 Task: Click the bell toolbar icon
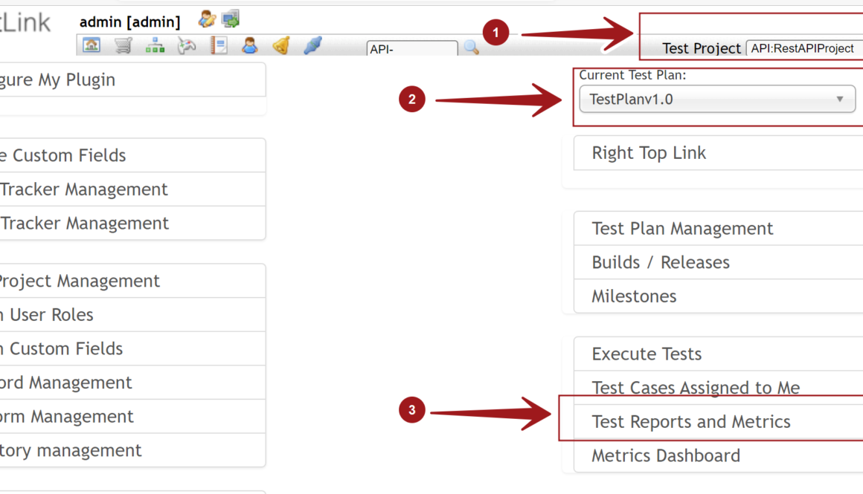(x=280, y=46)
